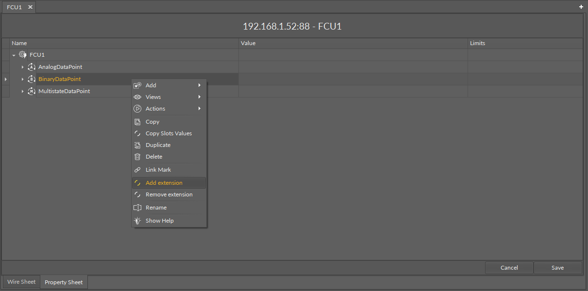Click the FCU1 gear icon in tree
The image size is (588, 291).
tap(22, 55)
